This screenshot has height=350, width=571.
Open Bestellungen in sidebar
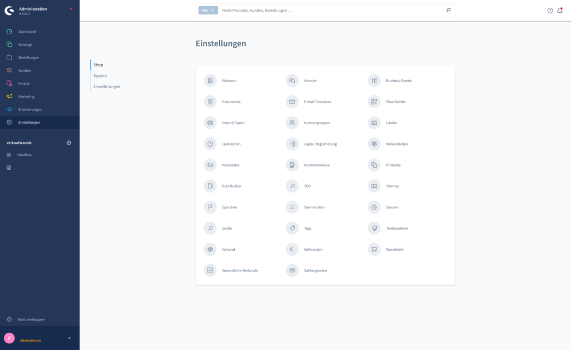tap(40, 57)
